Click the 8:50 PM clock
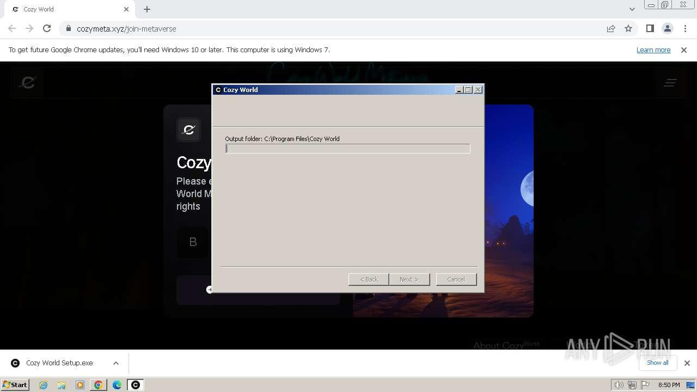697x392 pixels. click(x=669, y=385)
